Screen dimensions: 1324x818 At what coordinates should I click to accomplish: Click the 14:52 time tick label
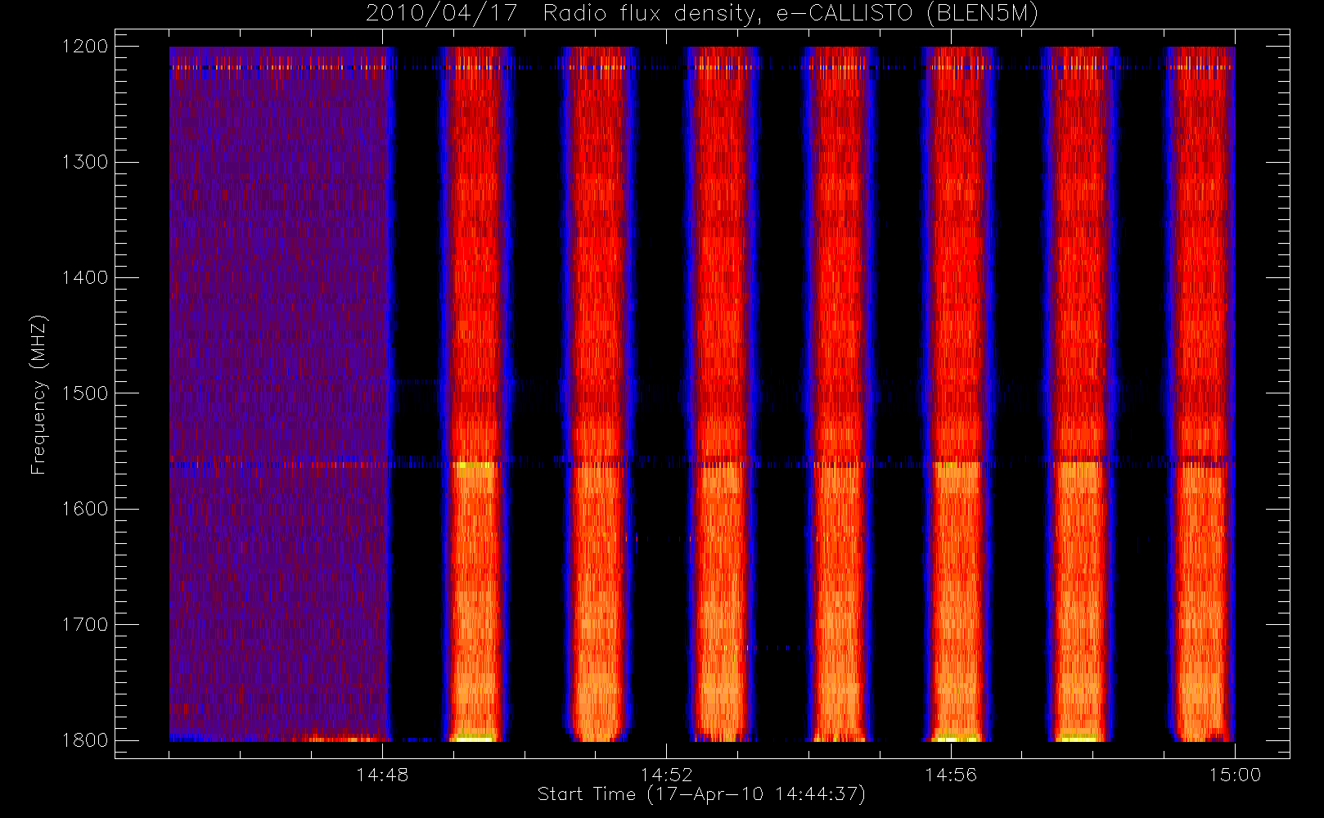pyautogui.click(x=666, y=775)
